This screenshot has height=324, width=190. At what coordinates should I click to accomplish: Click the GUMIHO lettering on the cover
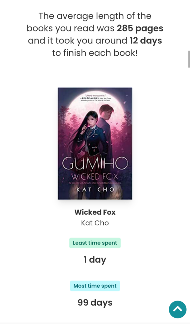pos(95,164)
